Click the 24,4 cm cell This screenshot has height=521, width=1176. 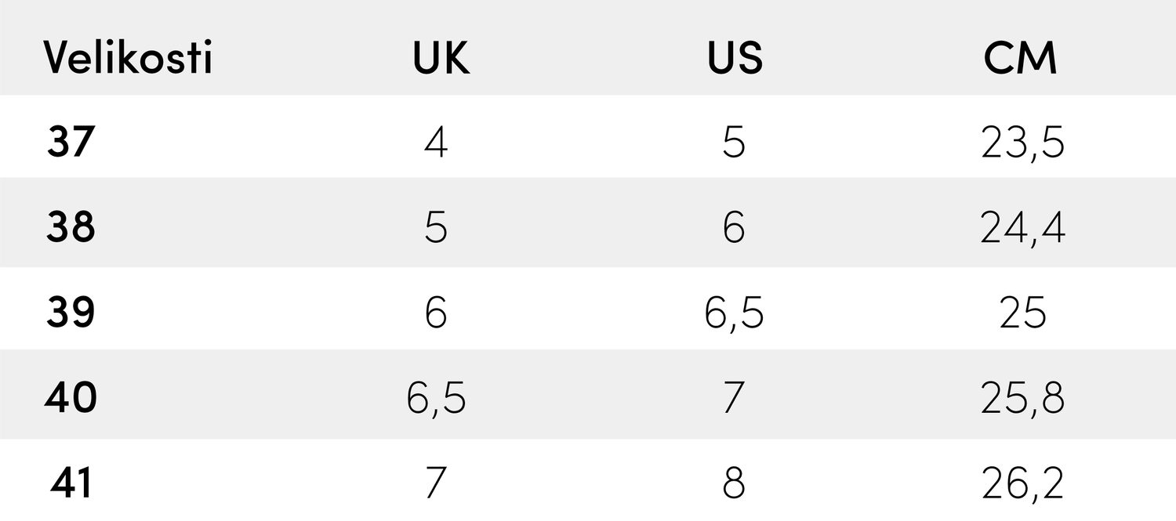pyautogui.click(x=1022, y=228)
